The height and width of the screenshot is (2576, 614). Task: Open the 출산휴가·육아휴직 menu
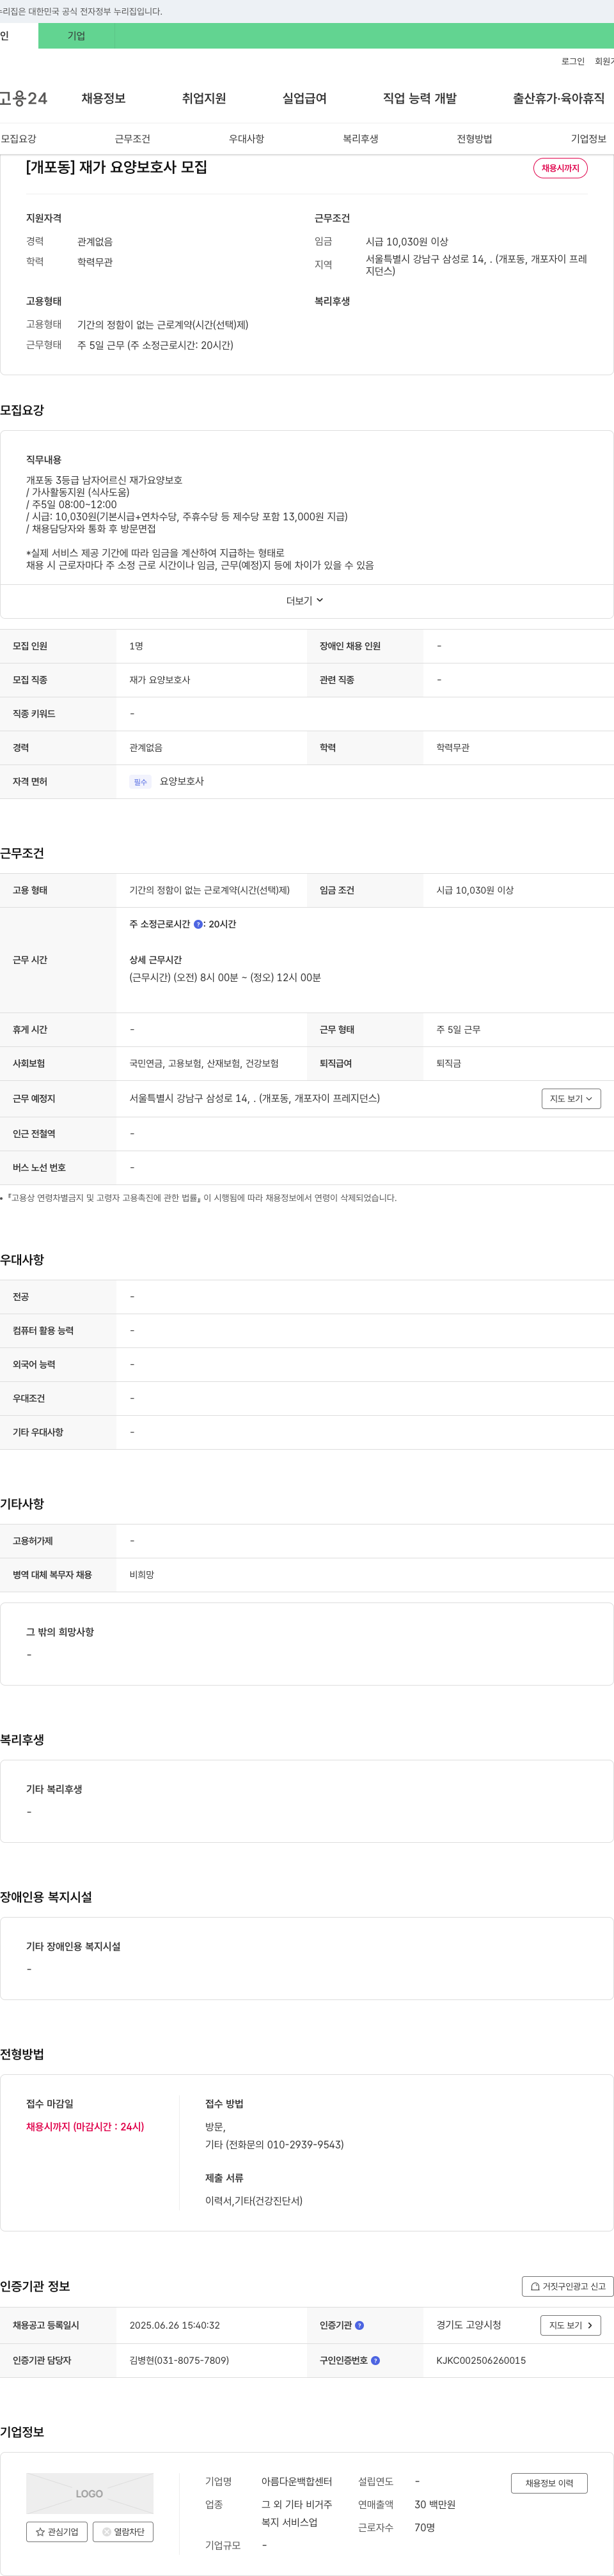pyautogui.click(x=559, y=98)
